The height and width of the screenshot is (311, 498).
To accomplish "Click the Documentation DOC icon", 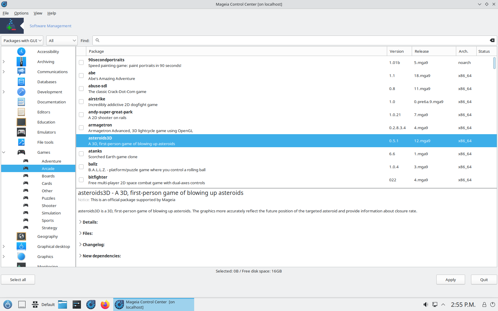I will (21, 102).
